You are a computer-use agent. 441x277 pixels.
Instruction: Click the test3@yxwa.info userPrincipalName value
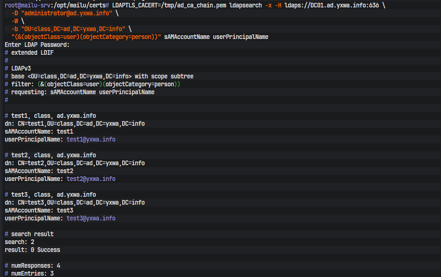pos(91,218)
